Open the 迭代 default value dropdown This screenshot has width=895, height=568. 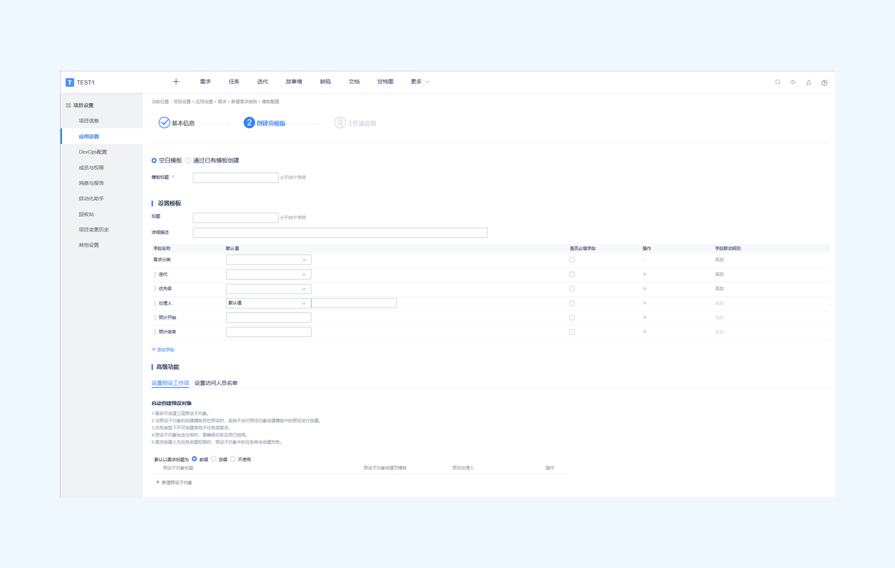(268, 275)
